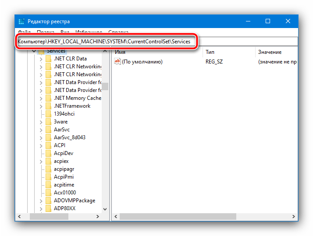The width and height of the screenshot is (313, 236).
Task: Select the Acx01000 key
Action: click(65, 193)
